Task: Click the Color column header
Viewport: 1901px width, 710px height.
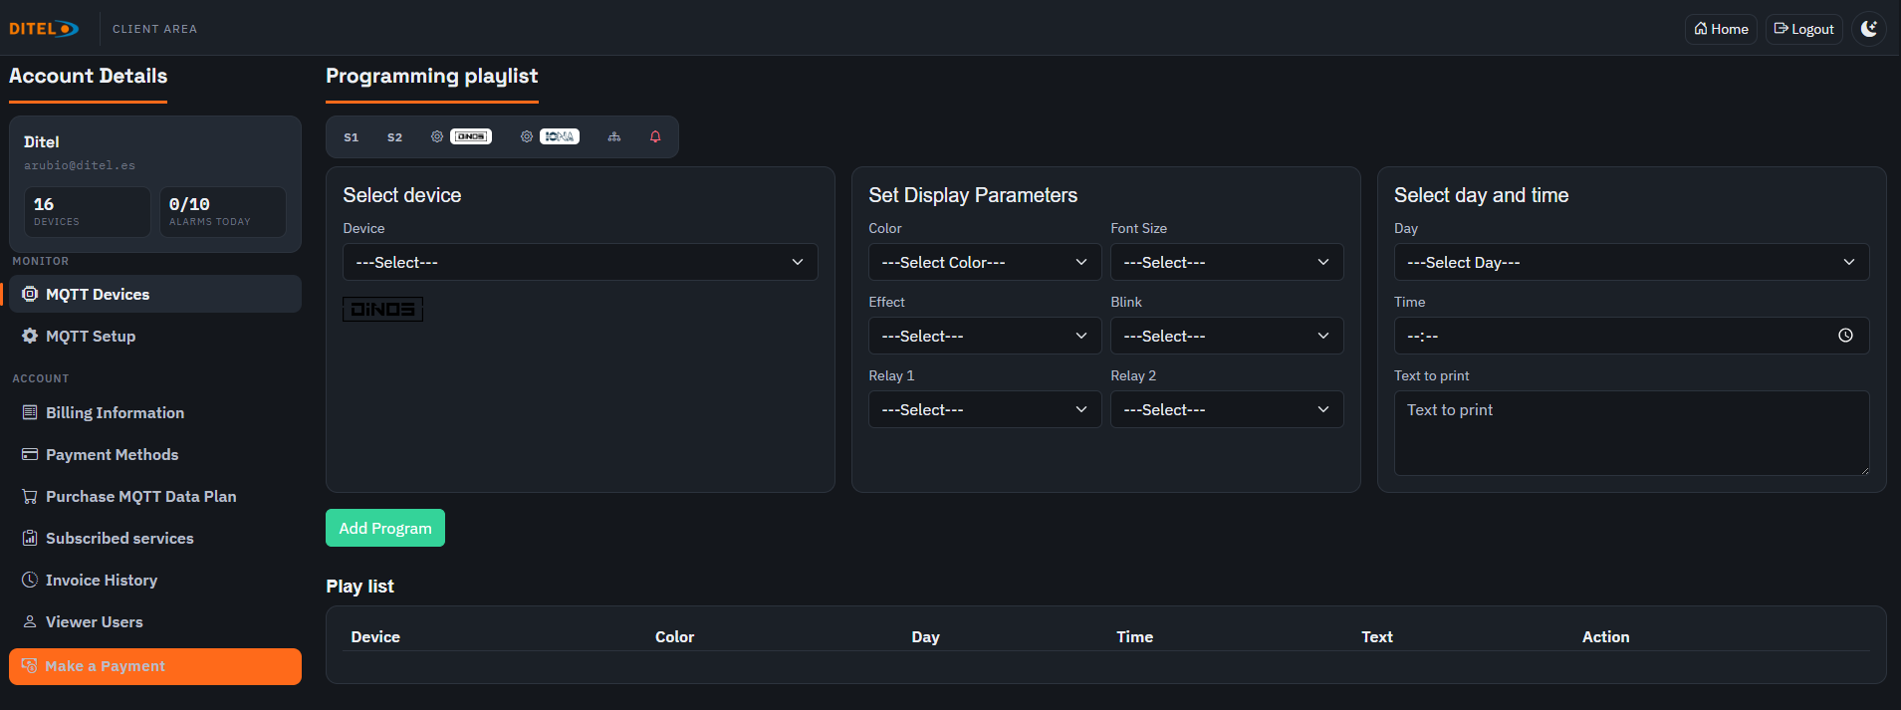Action: point(674,636)
